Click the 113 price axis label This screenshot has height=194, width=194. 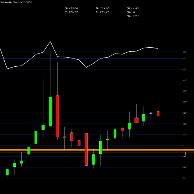click(185, 145)
